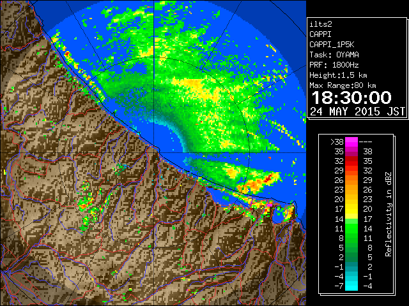Pick the magenta swatch atop the legend

[351, 142]
